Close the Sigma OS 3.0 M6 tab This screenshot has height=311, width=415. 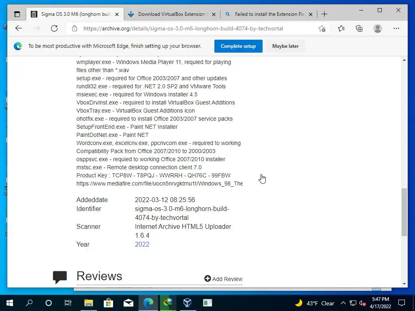[x=117, y=14]
